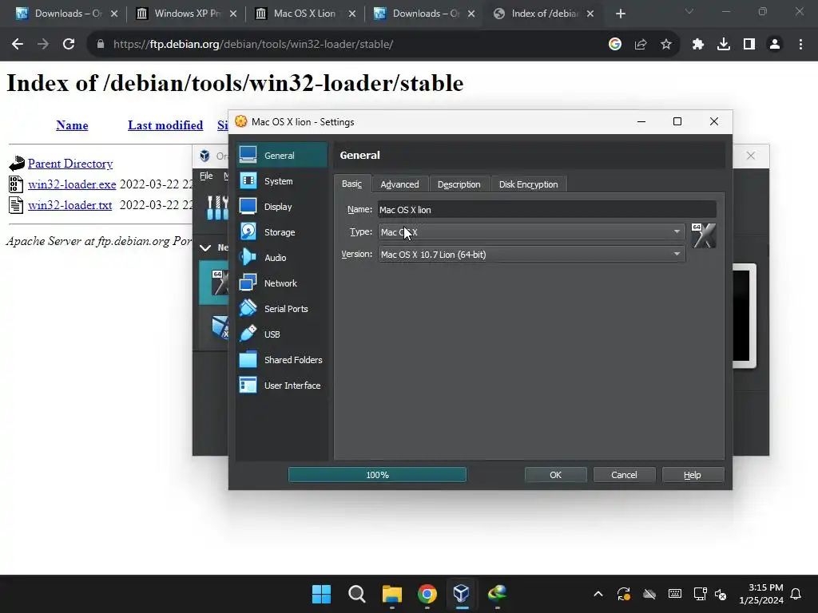Open Chrome tab search chevron

pyautogui.click(x=689, y=11)
